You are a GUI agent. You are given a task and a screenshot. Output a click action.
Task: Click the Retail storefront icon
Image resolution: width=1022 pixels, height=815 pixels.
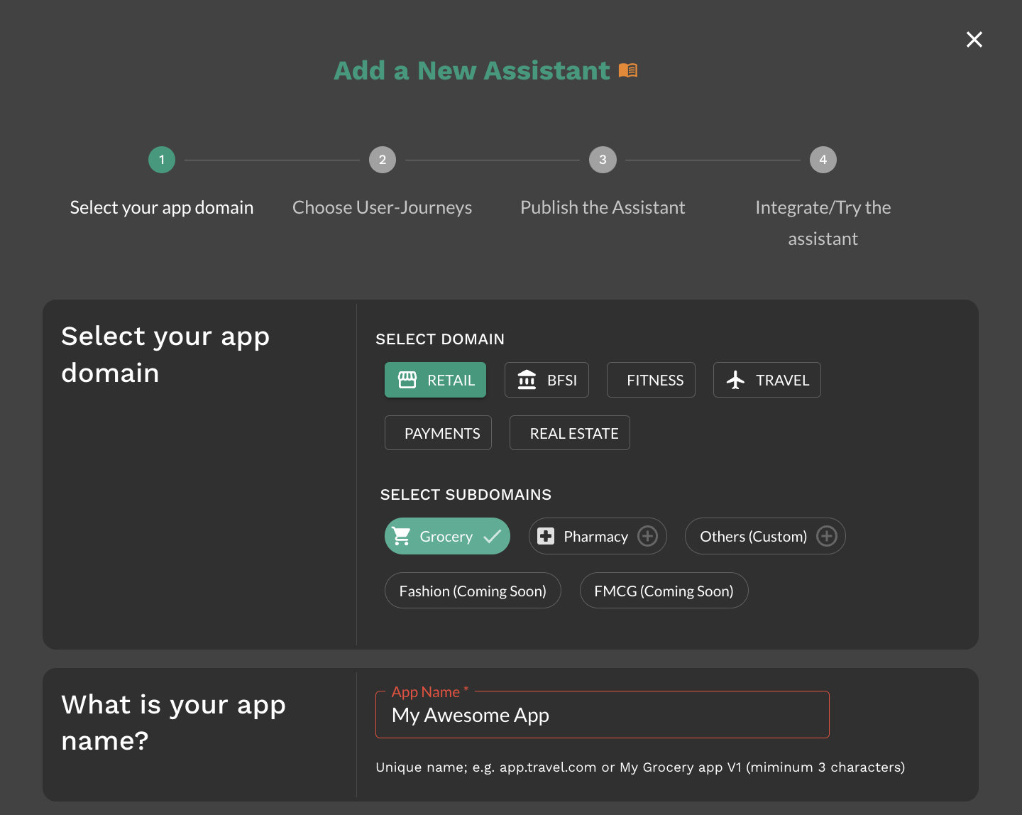pyautogui.click(x=407, y=380)
